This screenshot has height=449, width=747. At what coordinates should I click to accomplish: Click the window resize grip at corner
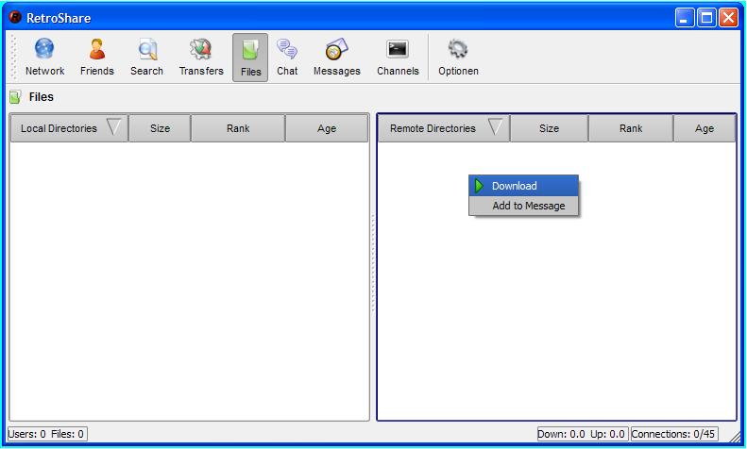(x=736, y=436)
